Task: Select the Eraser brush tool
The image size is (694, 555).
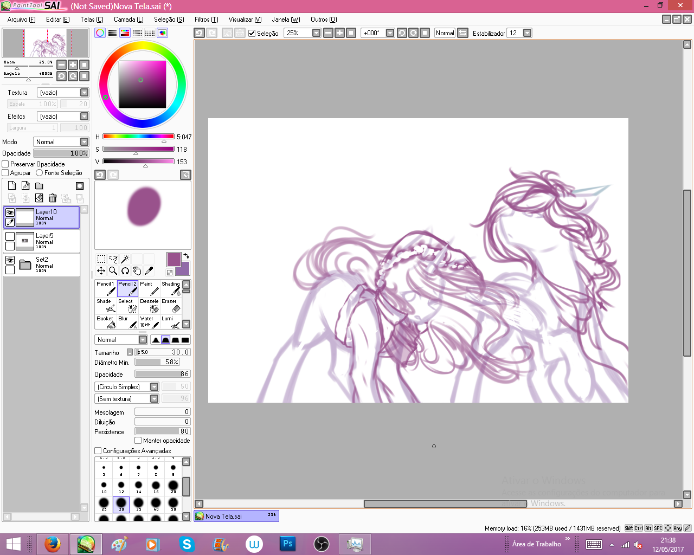Action: click(x=171, y=306)
